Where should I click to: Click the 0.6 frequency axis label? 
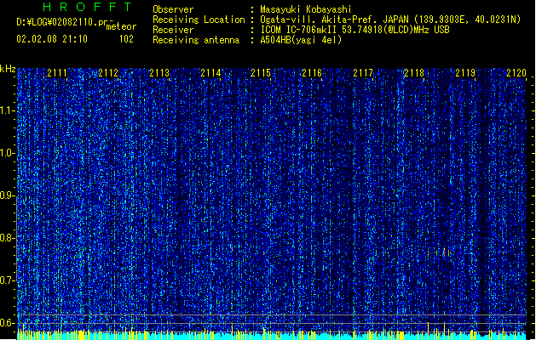click(7, 323)
